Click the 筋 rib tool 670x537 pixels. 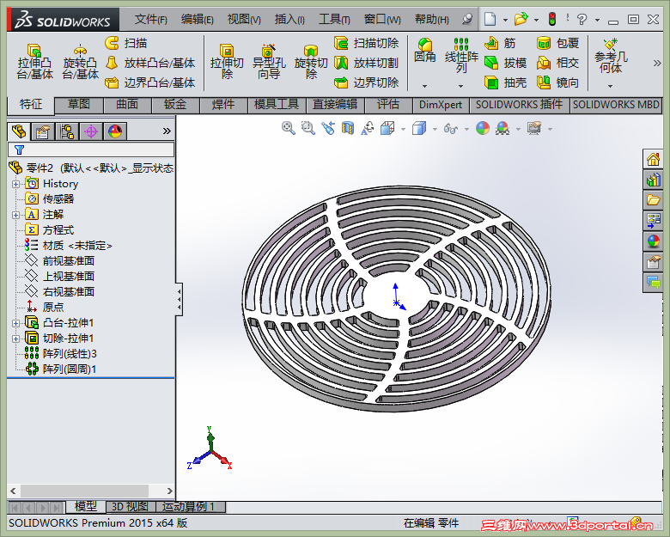click(x=501, y=43)
